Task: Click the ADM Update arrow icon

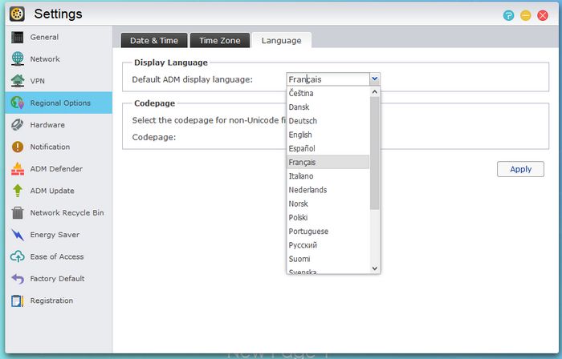Action: click(17, 191)
